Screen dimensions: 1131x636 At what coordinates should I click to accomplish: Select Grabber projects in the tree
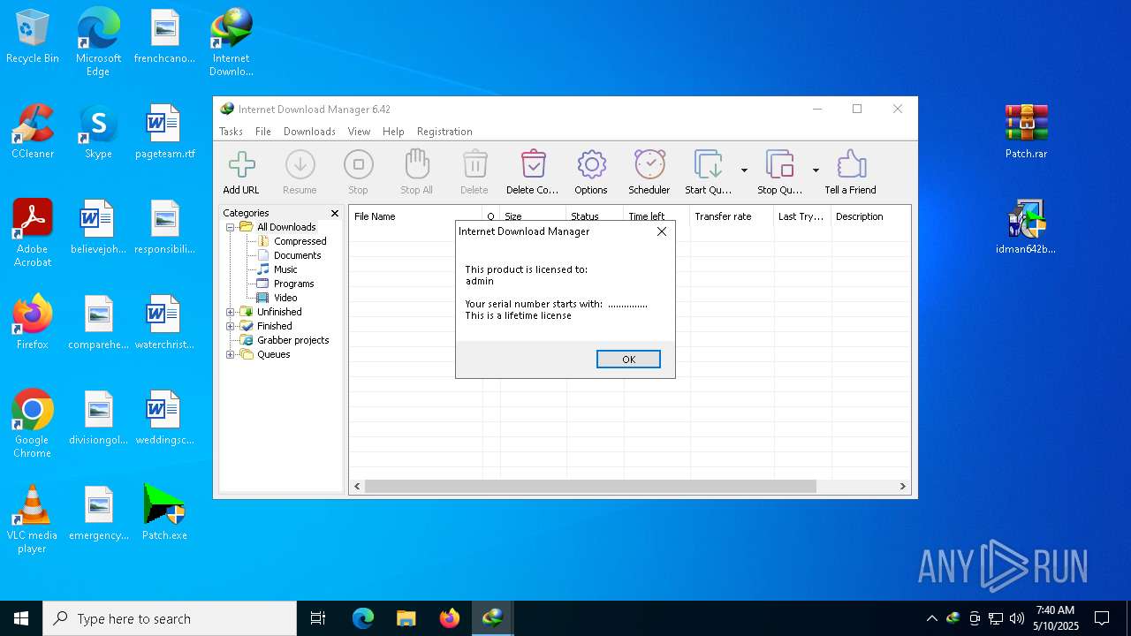click(292, 340)
